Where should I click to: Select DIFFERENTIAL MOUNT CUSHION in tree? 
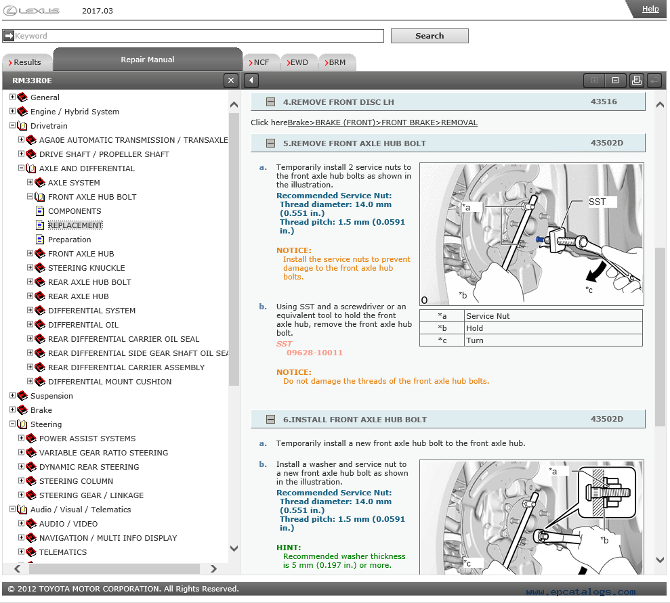point(110,382)
